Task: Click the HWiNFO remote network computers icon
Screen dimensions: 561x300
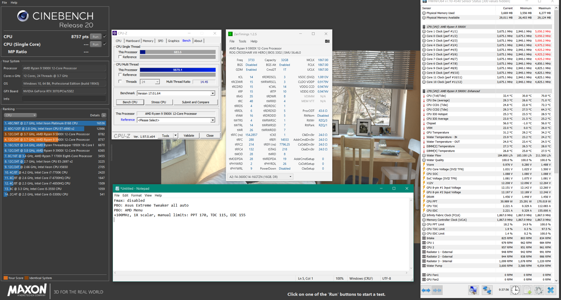Action: point(487,290)
